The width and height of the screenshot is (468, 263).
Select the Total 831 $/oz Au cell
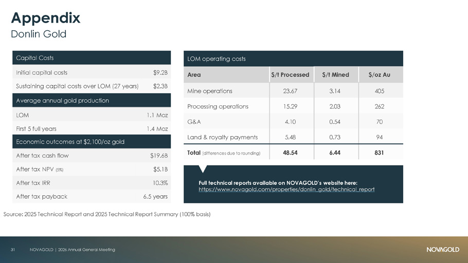379,153
